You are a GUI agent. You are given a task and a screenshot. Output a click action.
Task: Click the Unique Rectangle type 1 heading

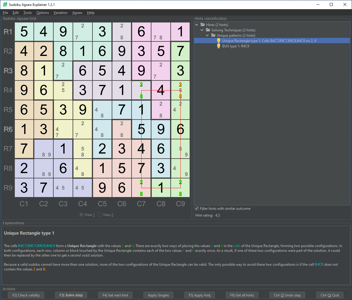tap(29, 233)
